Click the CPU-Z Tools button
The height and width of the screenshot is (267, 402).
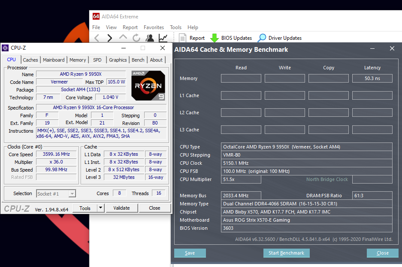pyautogui.click(x=85, y=208)
